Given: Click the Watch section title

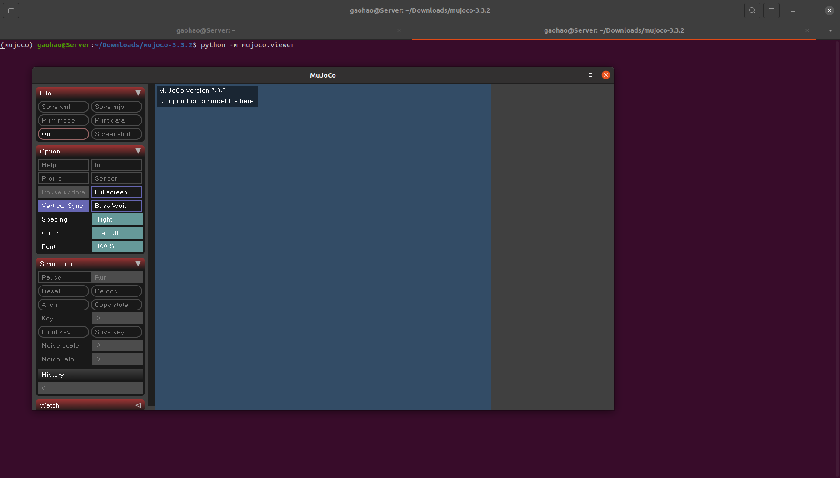Looking at the screenshot, I should [50, 405].
